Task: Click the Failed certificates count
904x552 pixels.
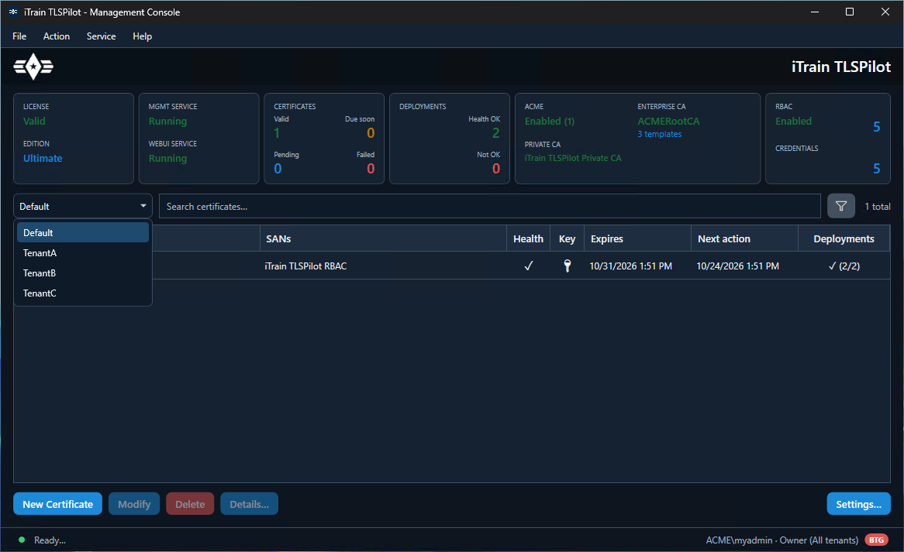Action: click(x=371, y=169)
